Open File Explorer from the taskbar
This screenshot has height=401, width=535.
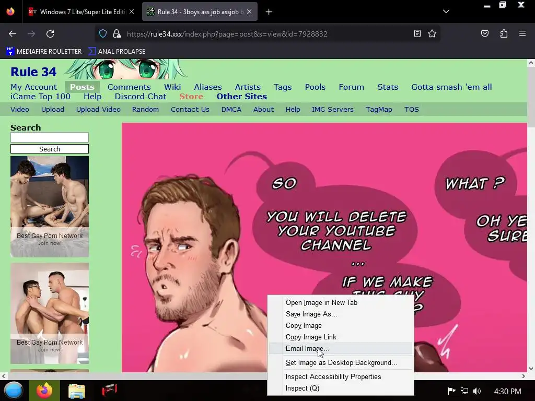click(77, 391)
